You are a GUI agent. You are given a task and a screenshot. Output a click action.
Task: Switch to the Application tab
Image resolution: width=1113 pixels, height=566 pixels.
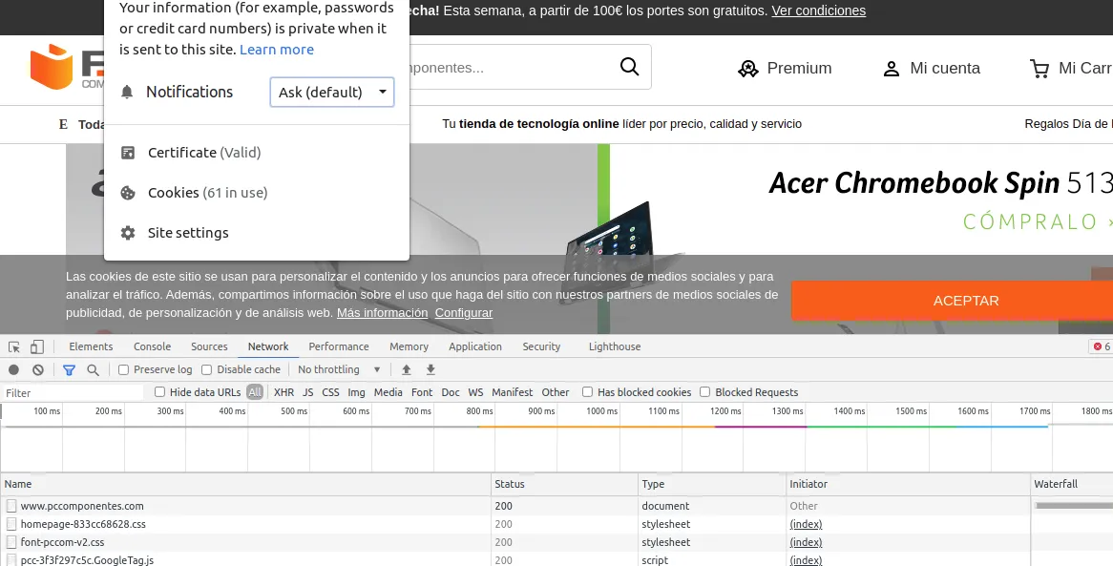[475, 346]
